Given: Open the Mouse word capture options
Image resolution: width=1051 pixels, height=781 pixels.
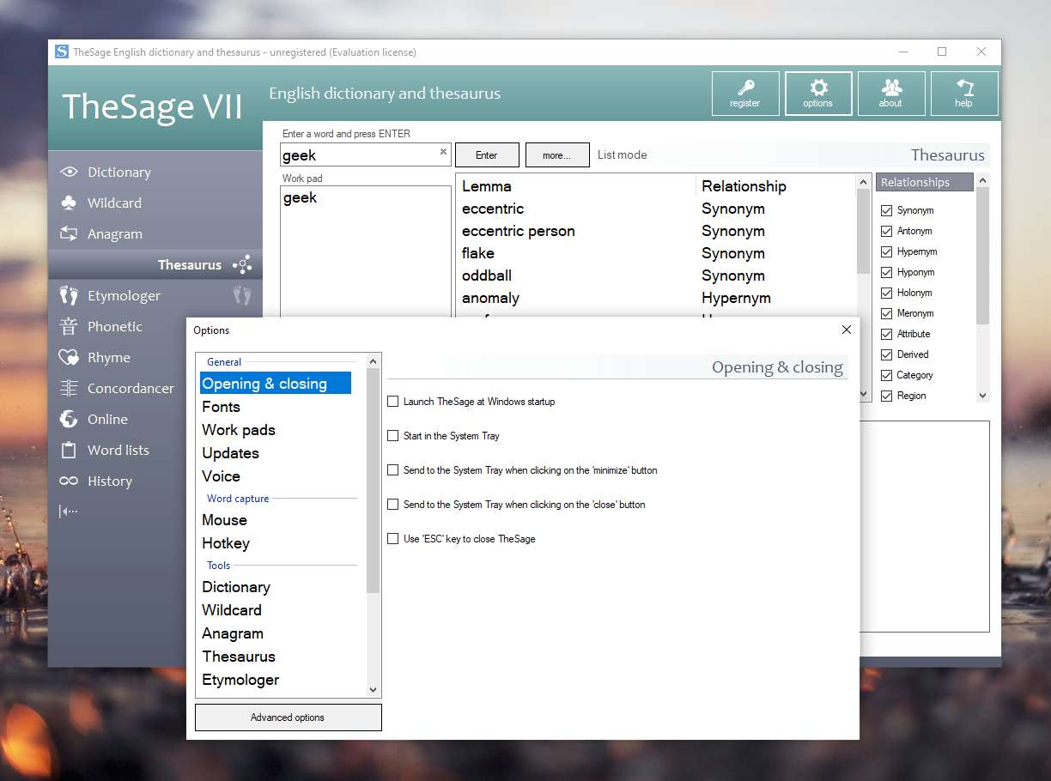Looking at the screenshot, I should (x=224, y=520).
